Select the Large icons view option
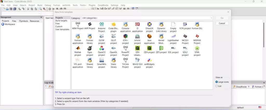The width and height of the screenshot is (266, 110). [x=222, y=82]
